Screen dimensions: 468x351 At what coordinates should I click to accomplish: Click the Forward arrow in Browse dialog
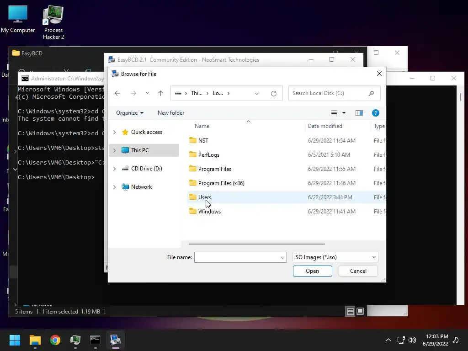pyautogui.click(x=133, y=93)
